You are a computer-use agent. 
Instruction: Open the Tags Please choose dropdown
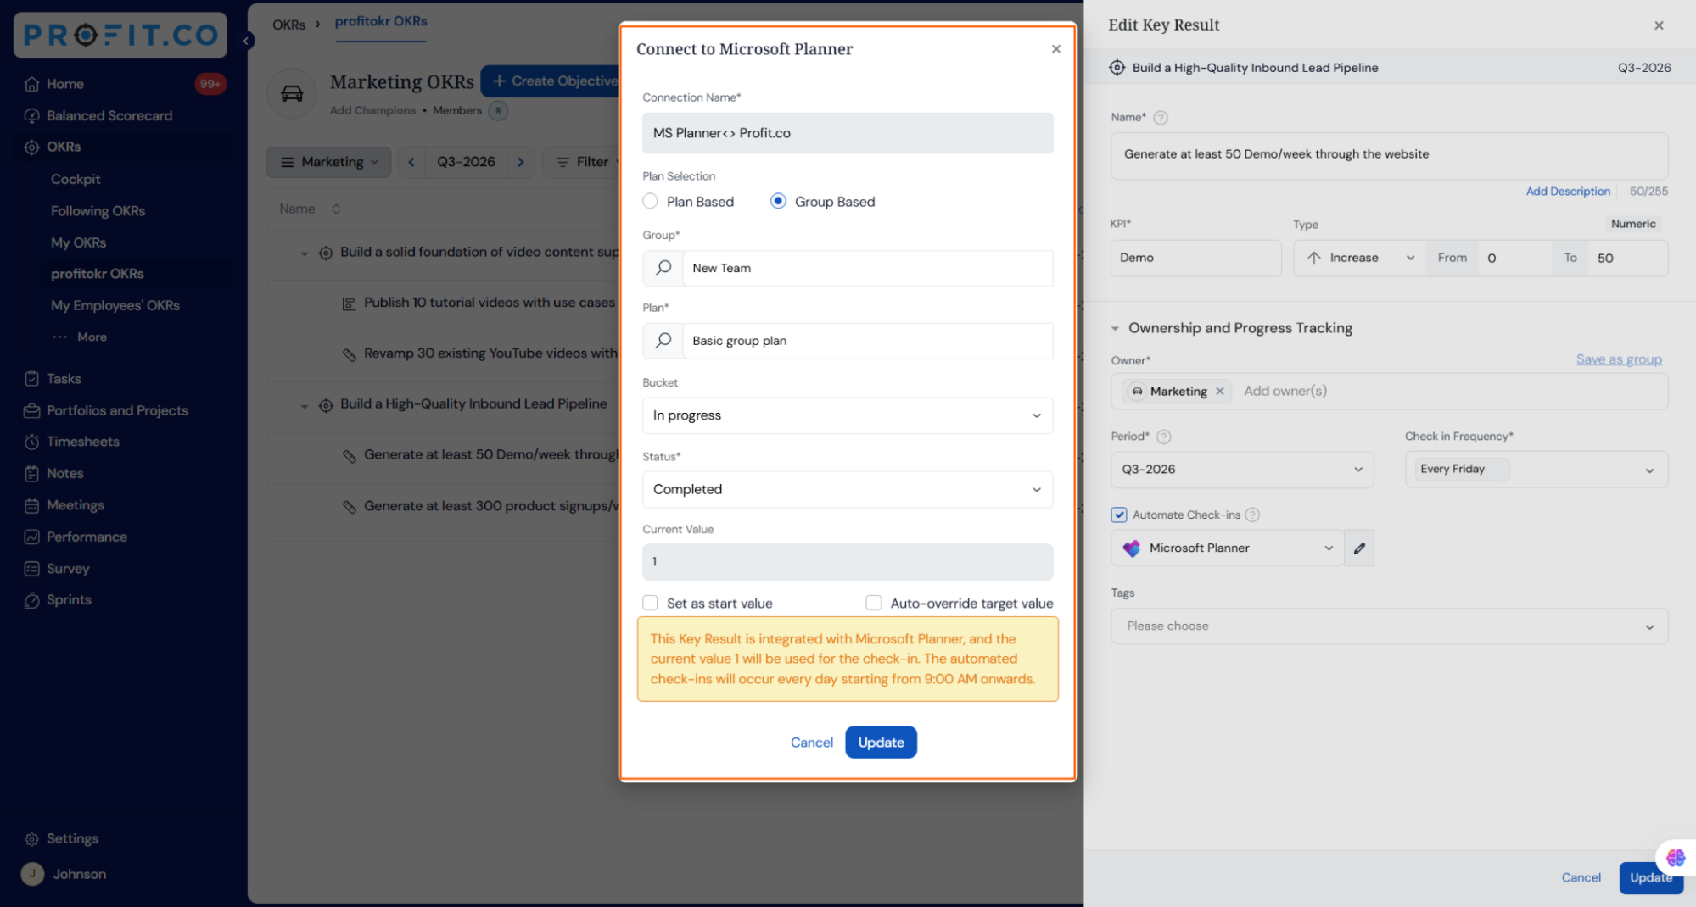pyautogui.click(x=1390, y=626)
